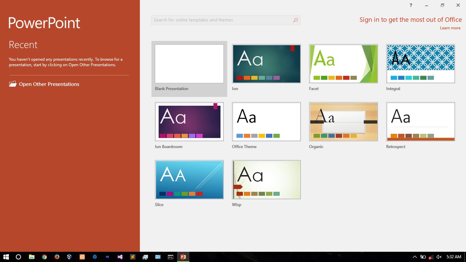Select the Office Theme thumbnail

pyautogui.click(x=266, y=122)
